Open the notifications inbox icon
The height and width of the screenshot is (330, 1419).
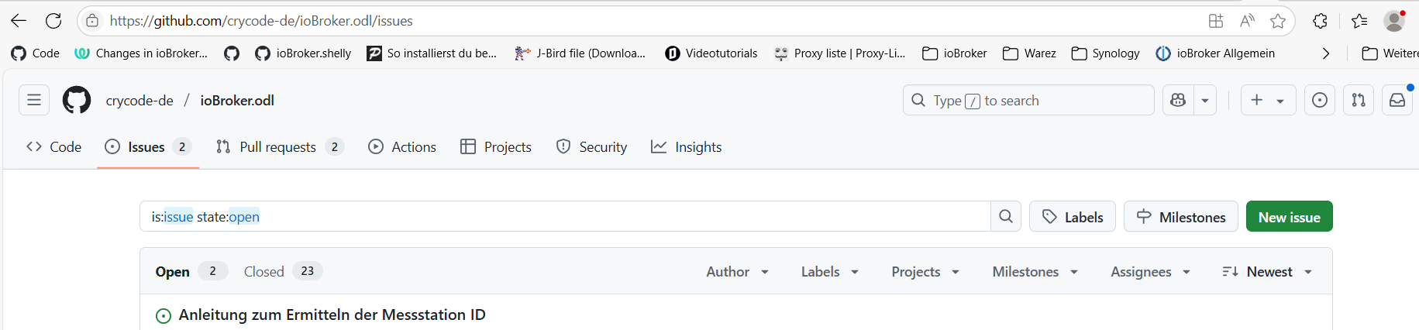[x=1397, y=100]
